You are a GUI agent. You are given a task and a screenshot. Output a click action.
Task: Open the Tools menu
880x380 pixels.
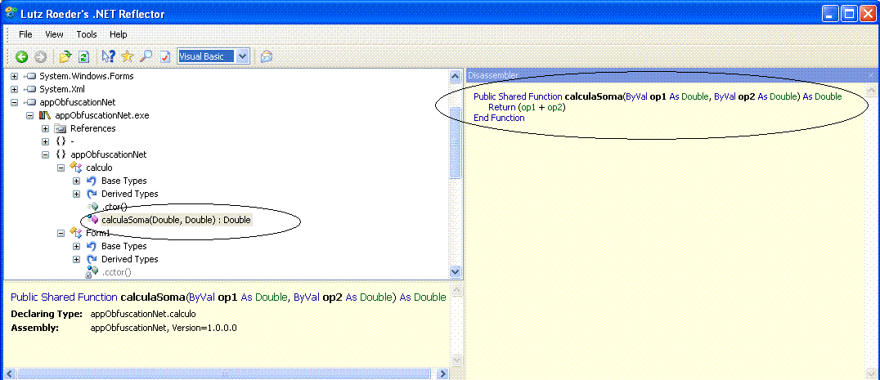[87, 34]
